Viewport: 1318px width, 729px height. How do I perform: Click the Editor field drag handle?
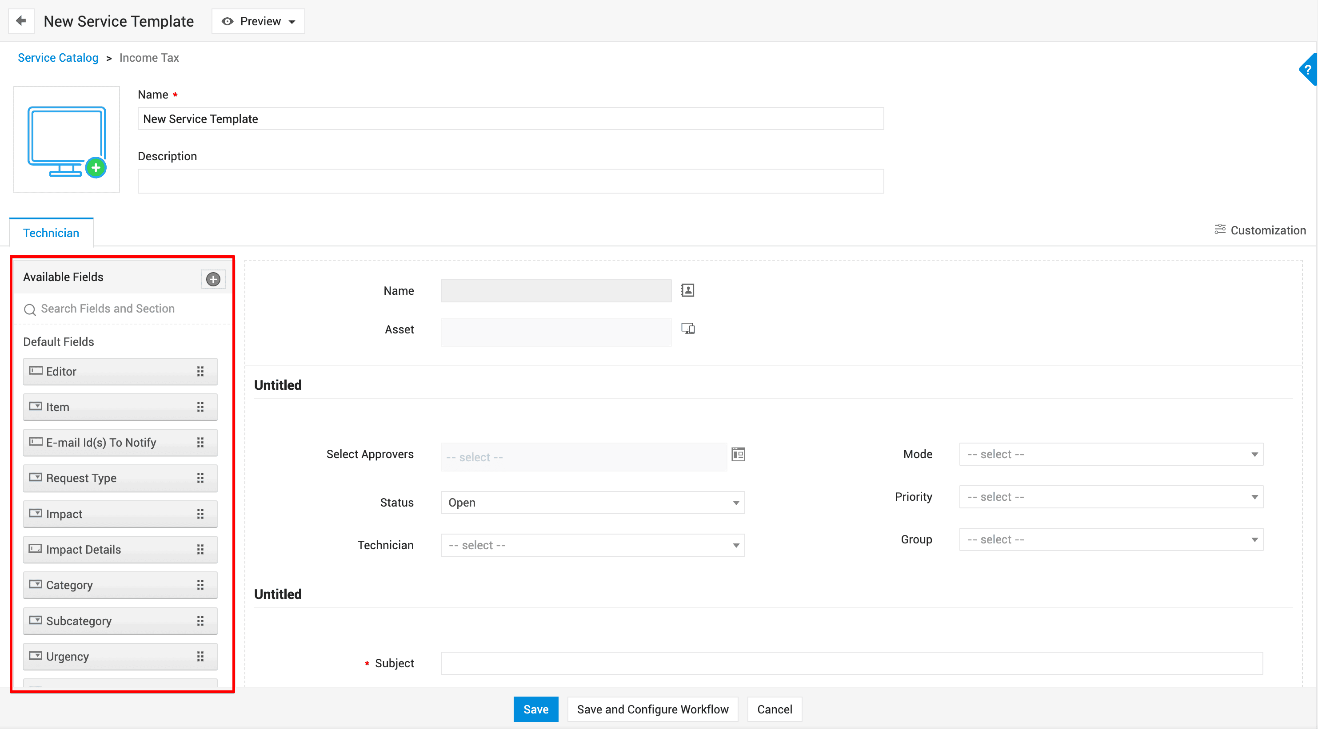click(x=200, y=372)
